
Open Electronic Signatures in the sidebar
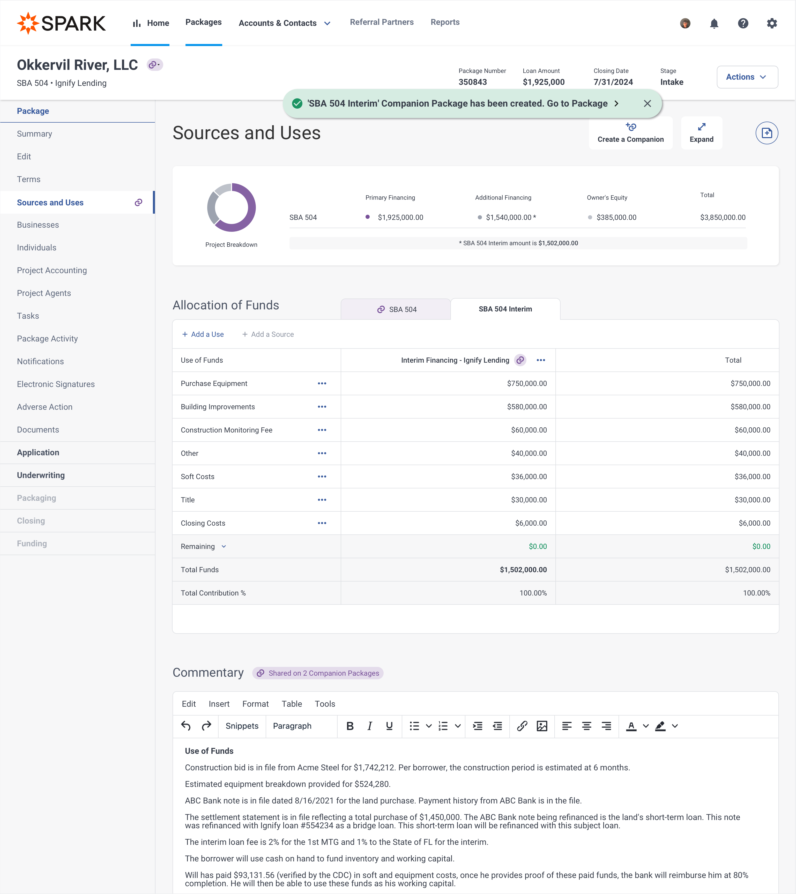[56, 384]
